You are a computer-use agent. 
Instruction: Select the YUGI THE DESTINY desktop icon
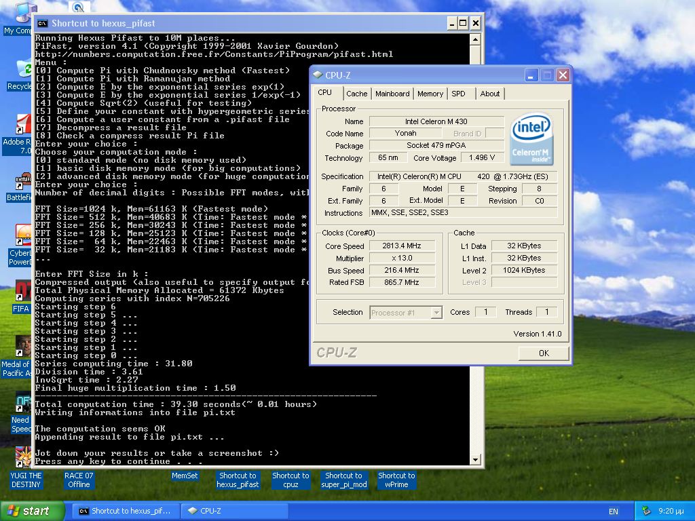click(26, 468)
